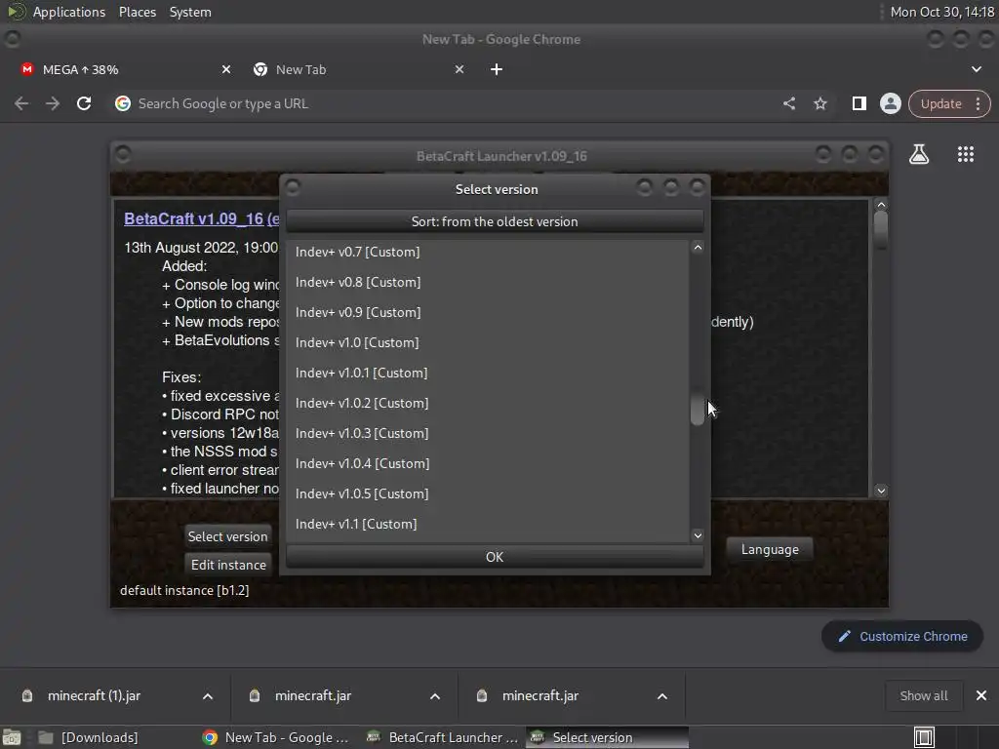999x749 pixels.
Task: Click Language button in BetaCraft Launcher
Action: coord(770,550)
